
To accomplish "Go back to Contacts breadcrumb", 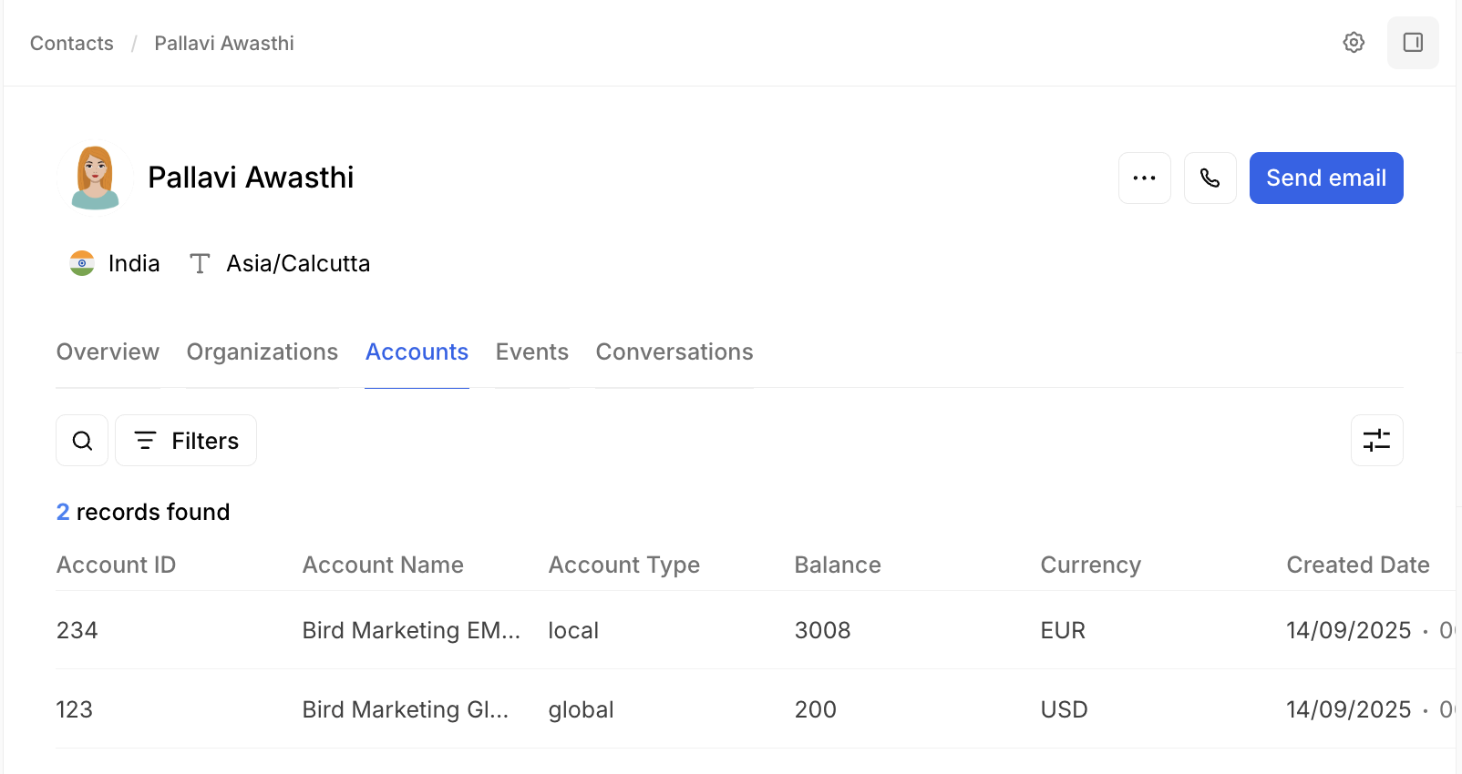I will click(72, 44).
